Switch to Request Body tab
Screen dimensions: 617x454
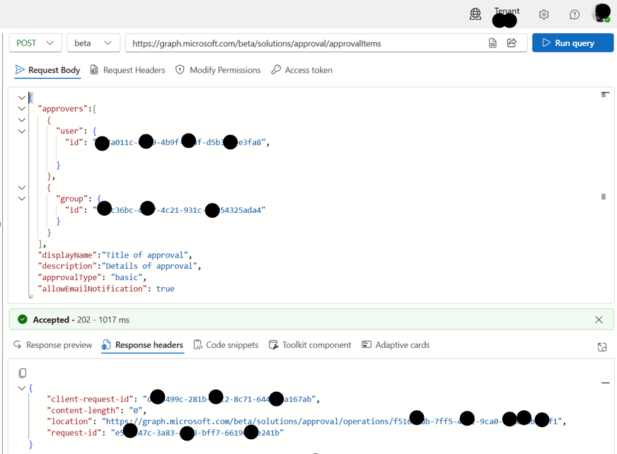[47, 70]
